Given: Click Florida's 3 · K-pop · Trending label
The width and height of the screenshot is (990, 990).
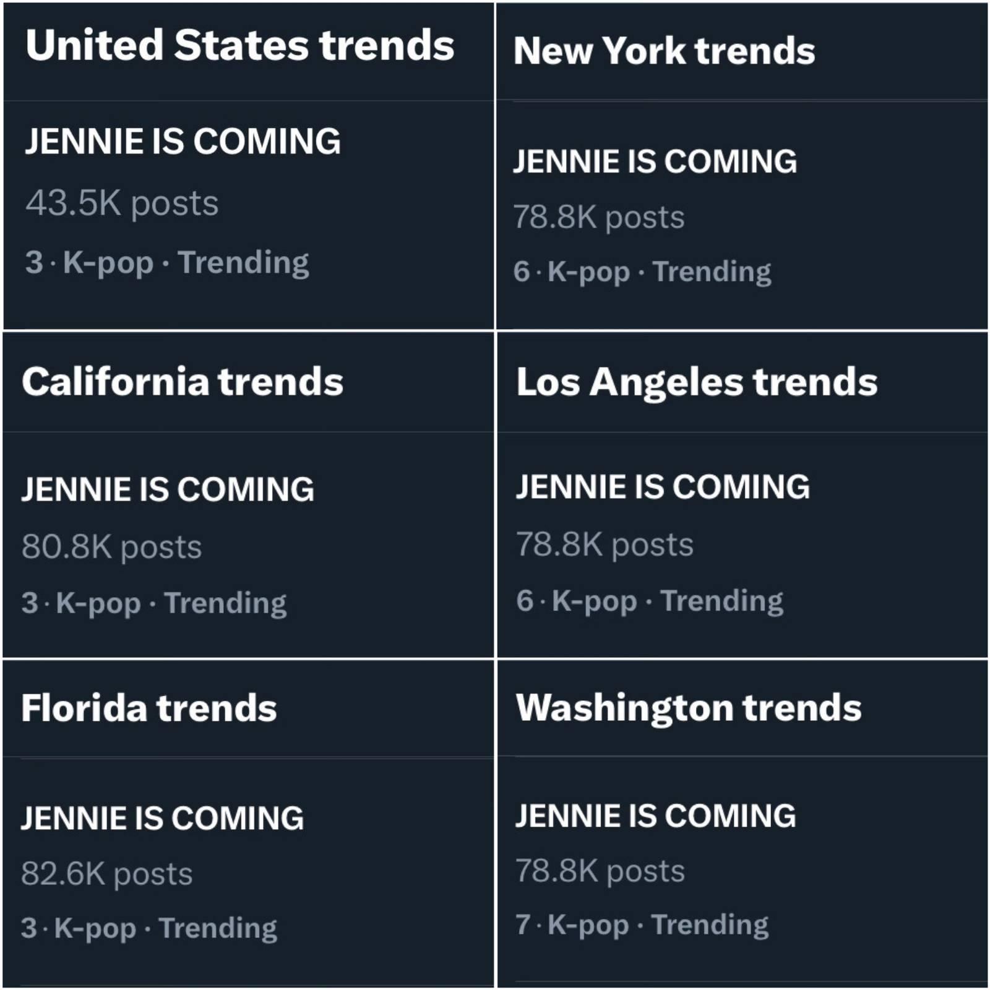Looking at the screenshot, I should click(x=148, y=928).
